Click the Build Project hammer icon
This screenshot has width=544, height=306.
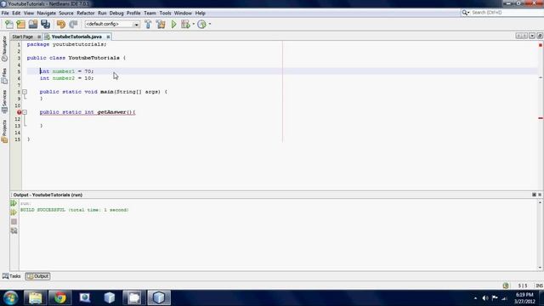click(x=148, y=25)
